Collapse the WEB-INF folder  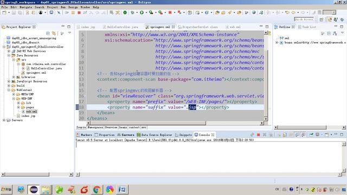[14, 99]
